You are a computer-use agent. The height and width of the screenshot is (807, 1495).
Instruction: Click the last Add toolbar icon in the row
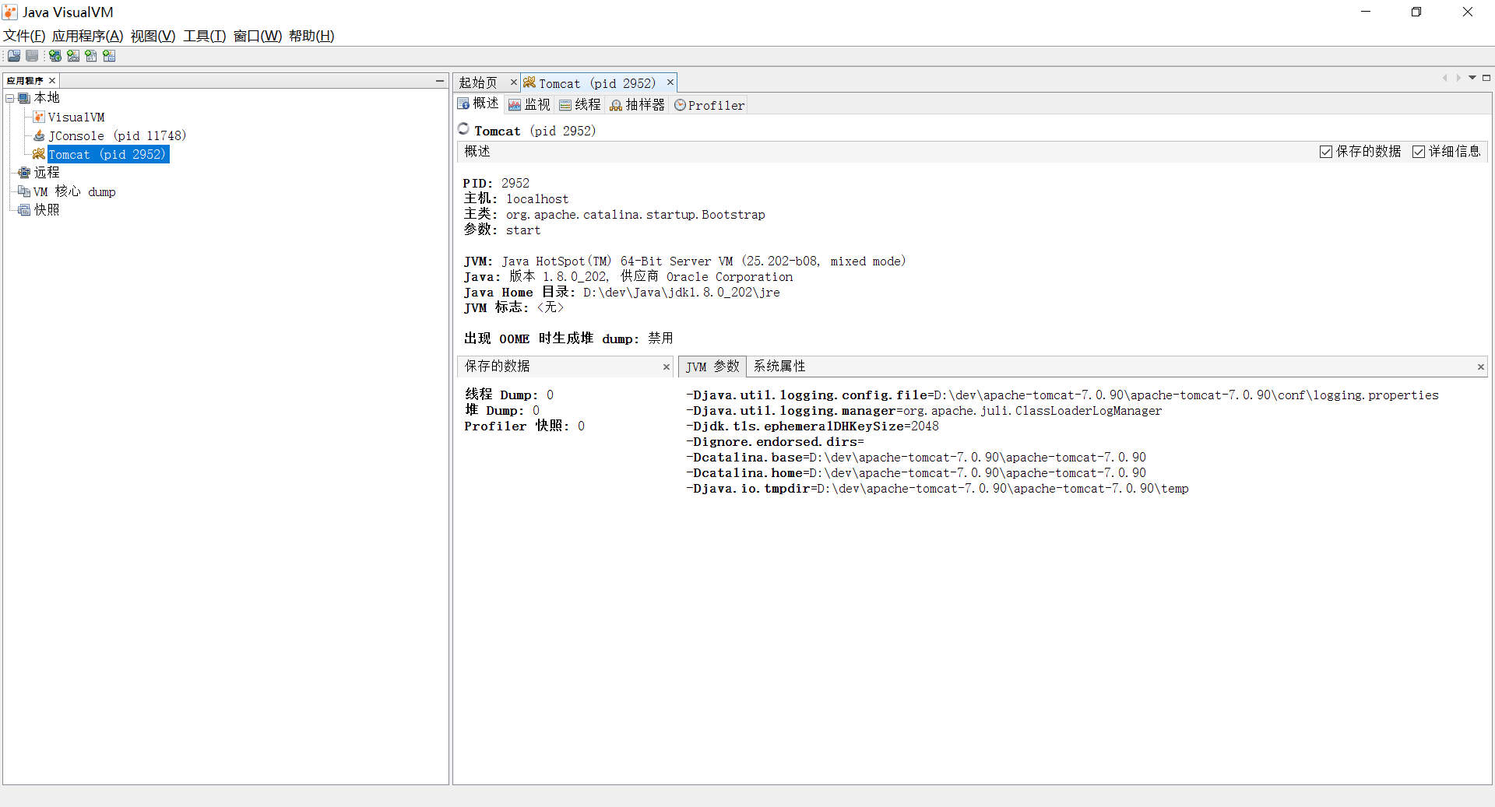point(109,56)
